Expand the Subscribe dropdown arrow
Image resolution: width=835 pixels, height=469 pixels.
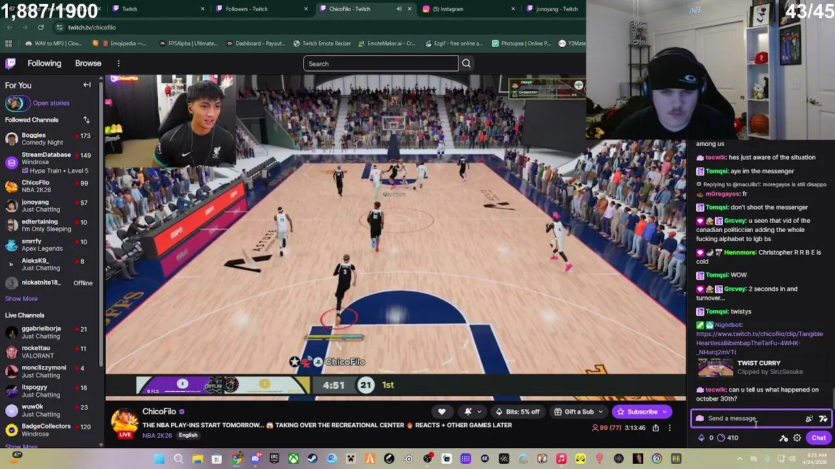[665, 412]
